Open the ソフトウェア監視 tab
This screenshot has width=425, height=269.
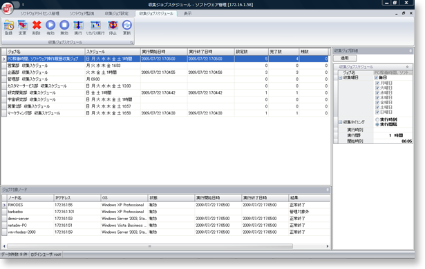point(82,13)
